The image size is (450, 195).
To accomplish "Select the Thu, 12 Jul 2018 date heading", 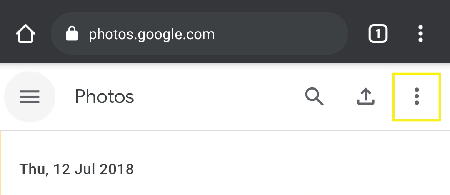I will [x=77, y=169].
